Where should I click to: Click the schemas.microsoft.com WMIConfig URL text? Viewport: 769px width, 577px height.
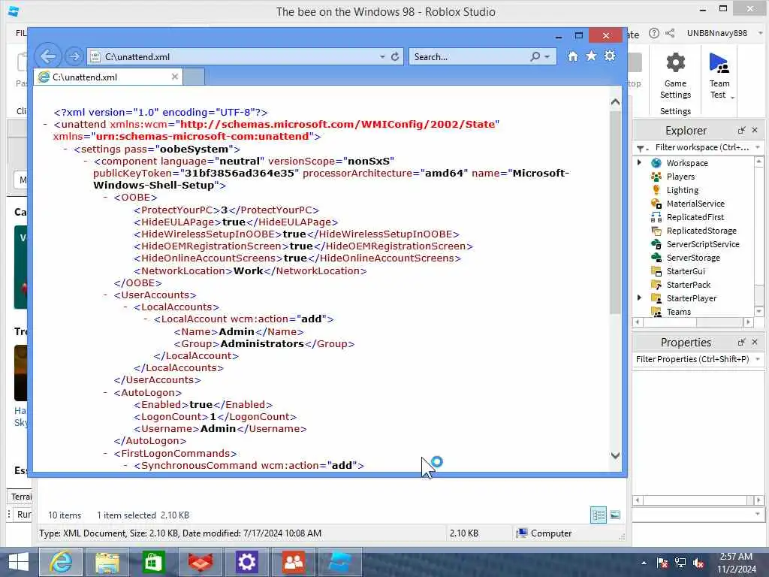(338, 124)
